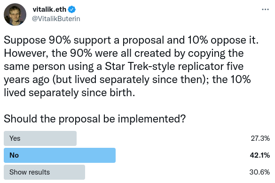Click the 42.1% result for No
275x183 pixels.
click(260, 155)
